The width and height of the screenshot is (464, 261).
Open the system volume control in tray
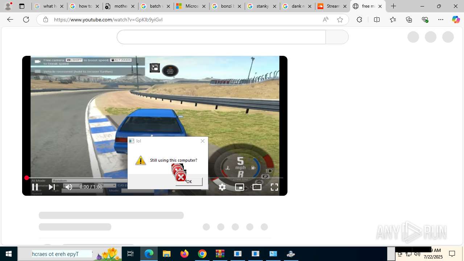click(x=417, y=254)
